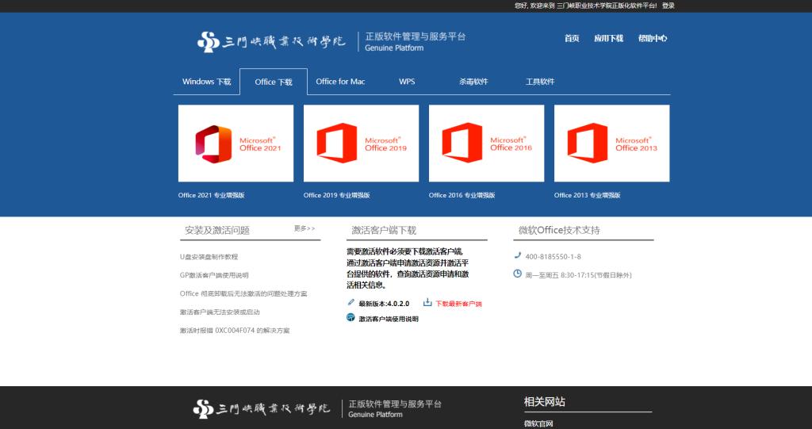Viewport: 812px width, 429px height.
Task: Click the 登录 link at the top
Action: pyautogui.click(x=668, y=6)
